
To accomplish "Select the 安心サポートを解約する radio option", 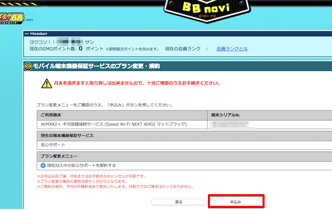I will [x=43, y=166].
